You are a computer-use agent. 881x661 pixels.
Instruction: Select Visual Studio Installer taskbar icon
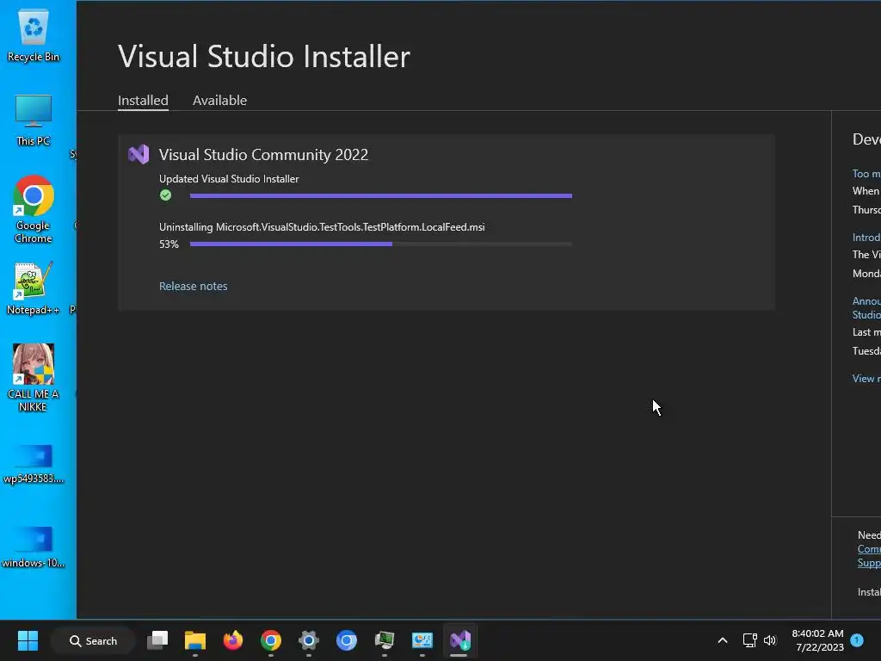click(x=460, y=640)
